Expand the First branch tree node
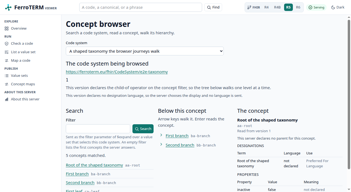 click(161, 135)
